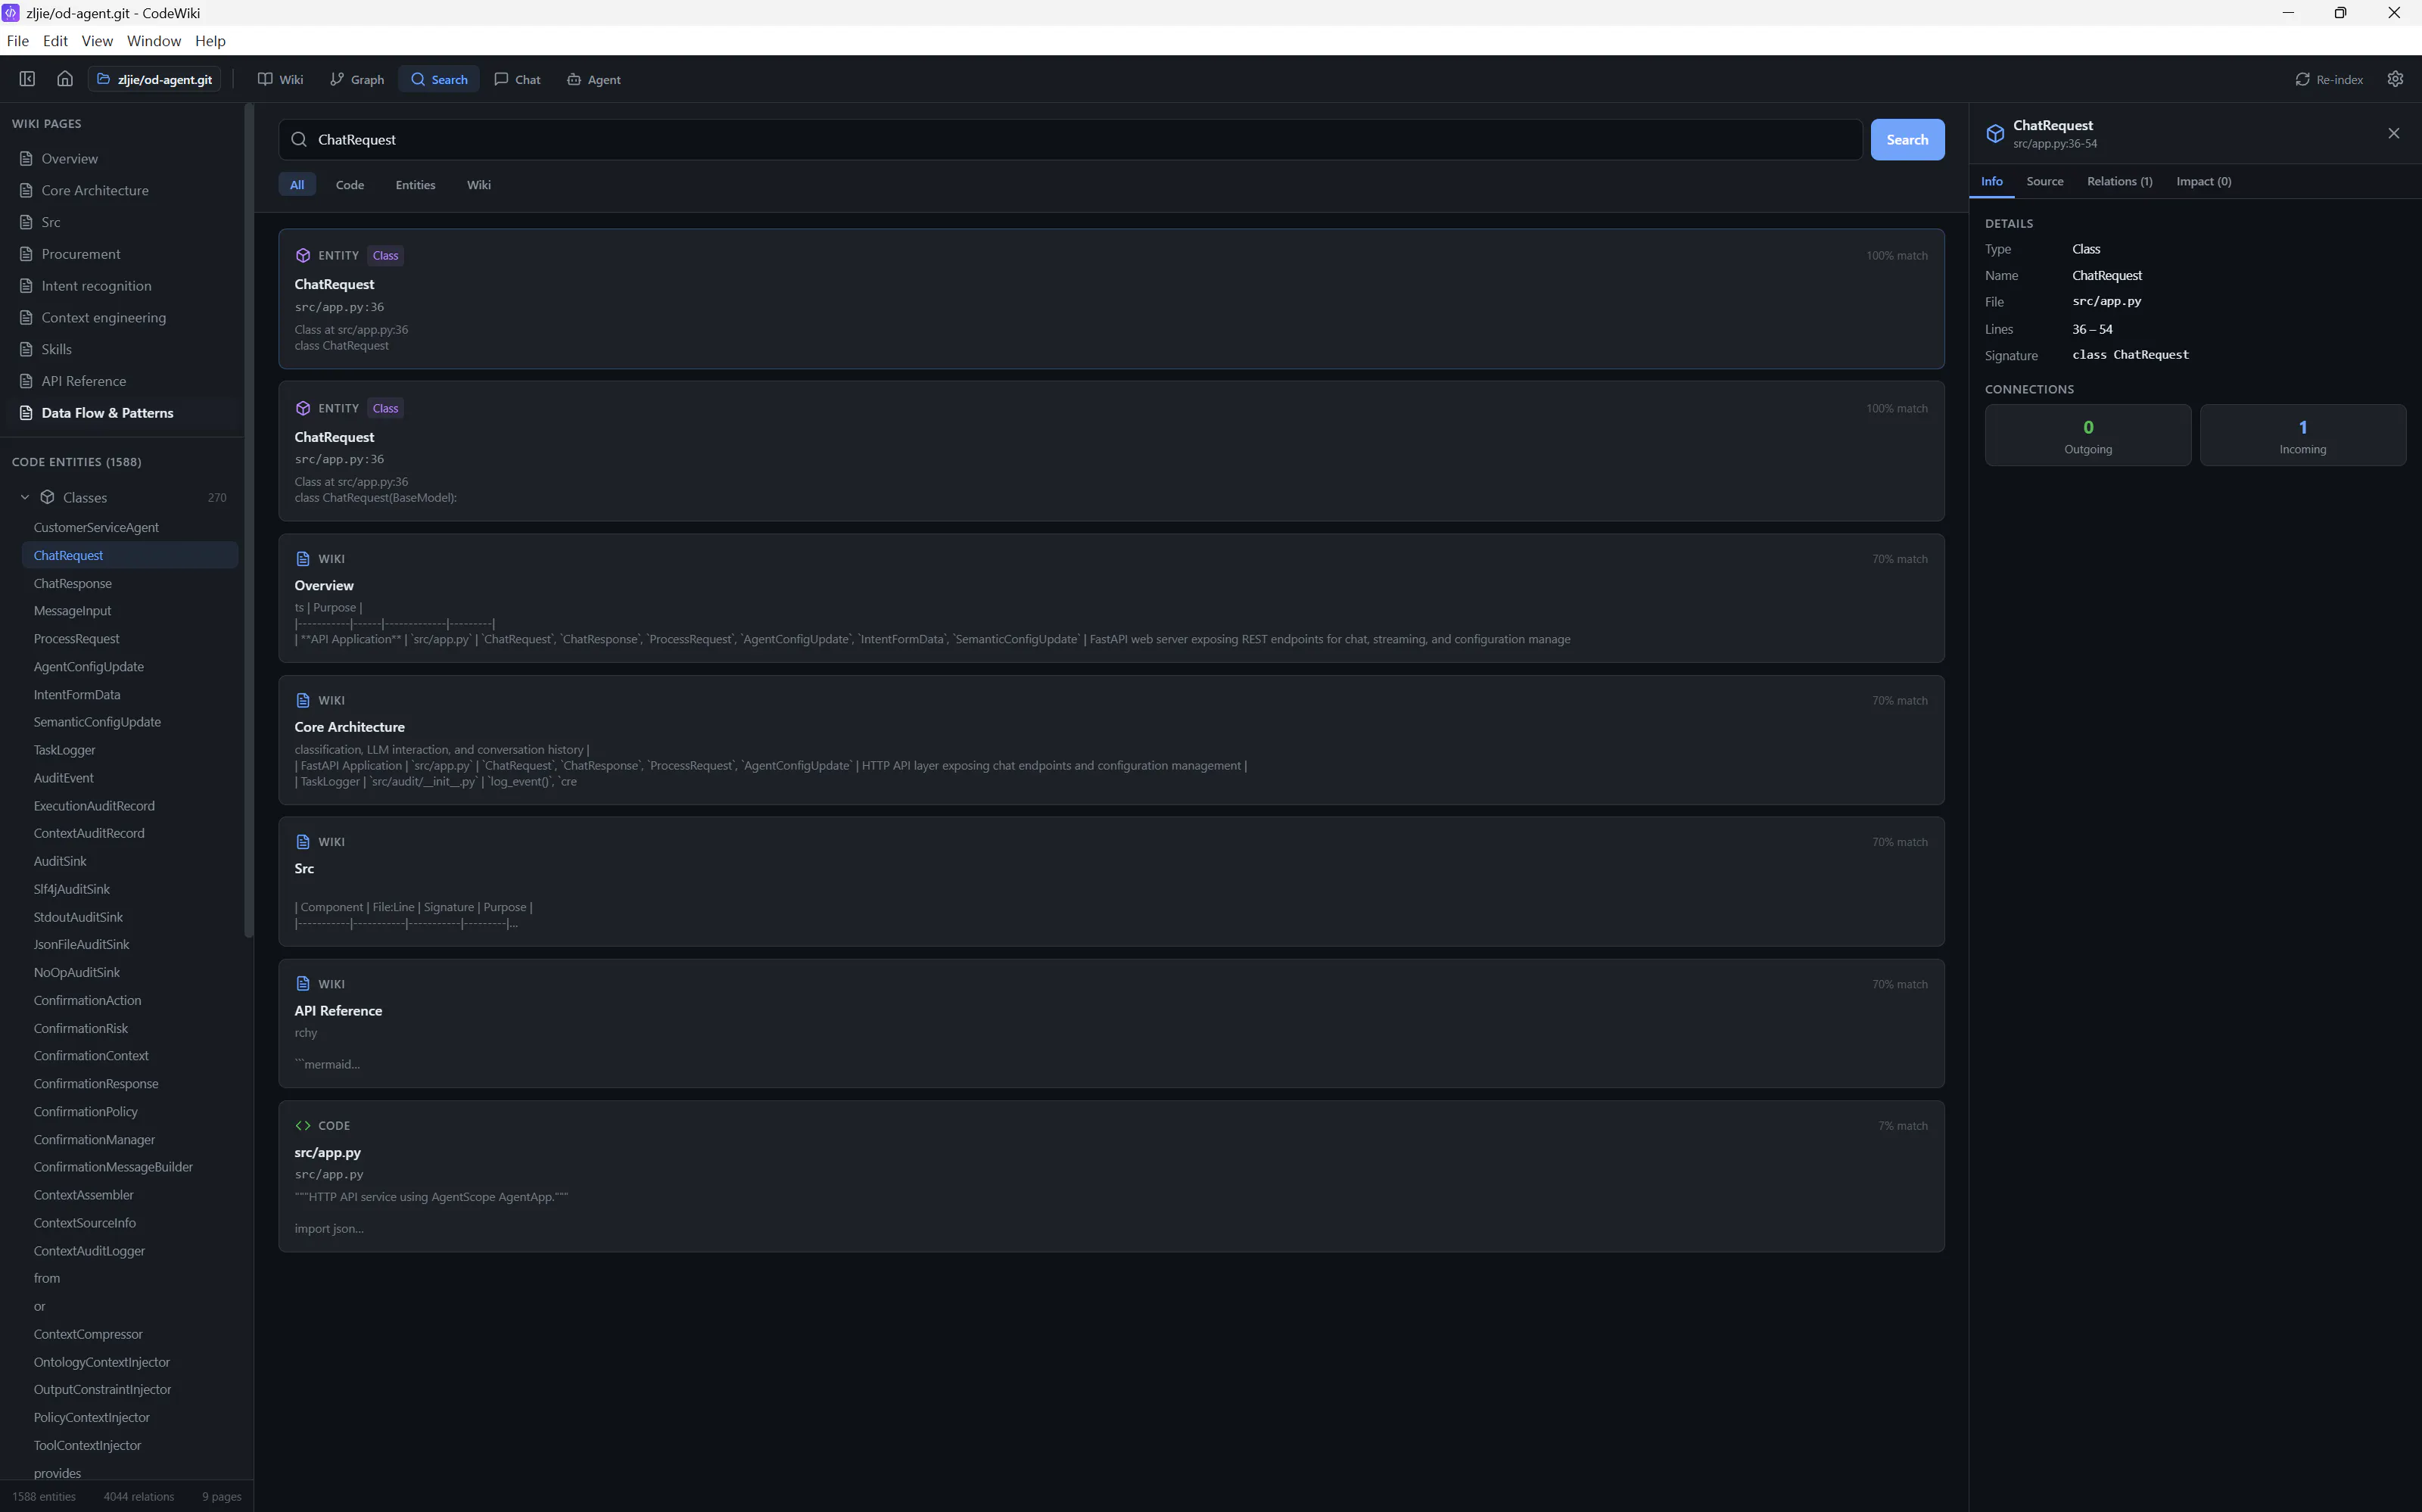Open the Chat view tab
This screenshot has height=1512, width=2422.
point(517,79)
